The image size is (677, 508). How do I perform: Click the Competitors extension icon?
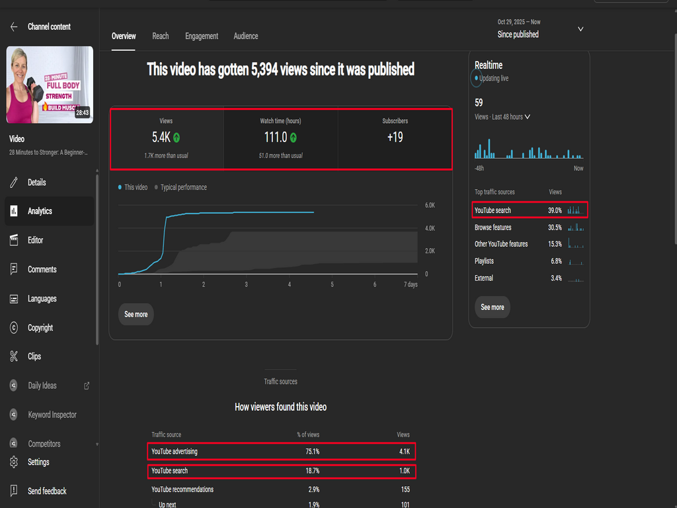coord(14,444)
